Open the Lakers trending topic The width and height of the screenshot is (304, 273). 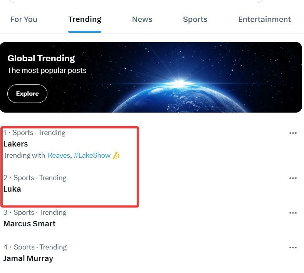(x=16, y=144)
